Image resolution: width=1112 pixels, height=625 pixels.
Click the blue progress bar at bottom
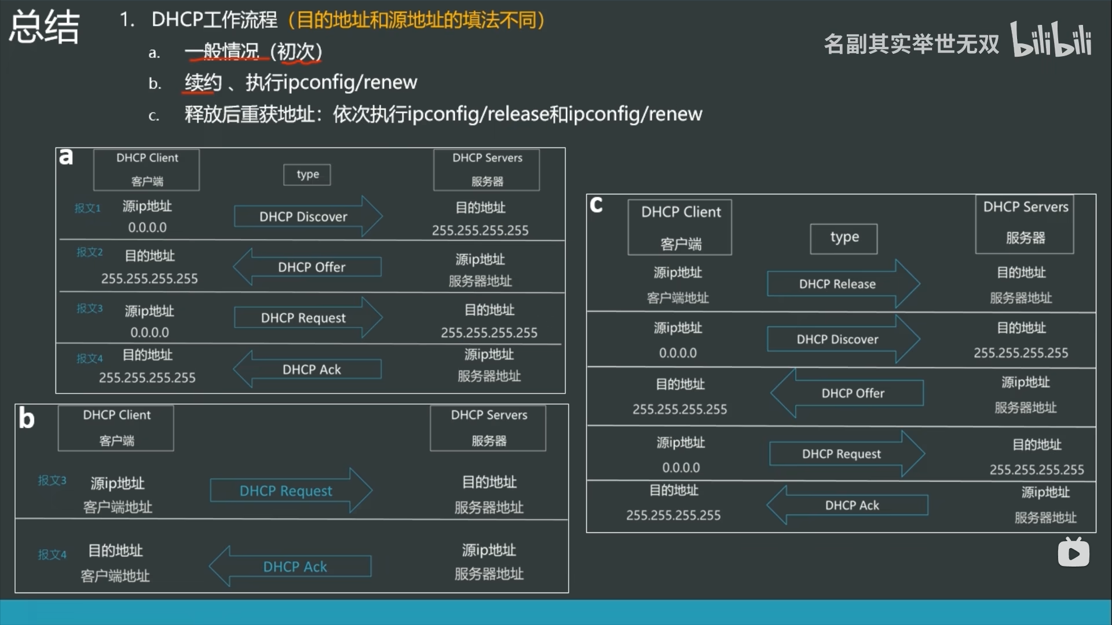(556, 612)
